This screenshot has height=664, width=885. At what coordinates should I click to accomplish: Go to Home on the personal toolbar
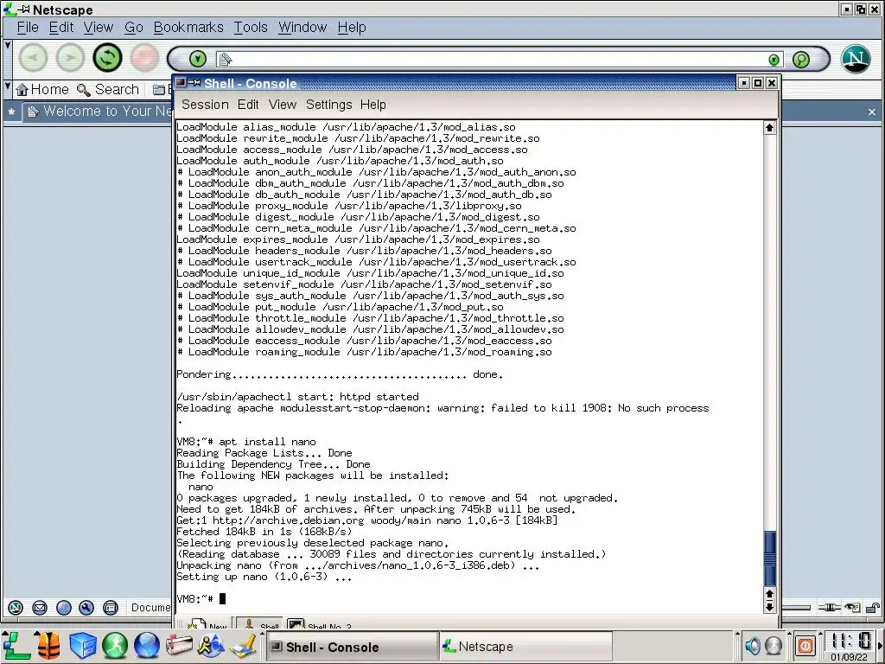tap(42, 89)
